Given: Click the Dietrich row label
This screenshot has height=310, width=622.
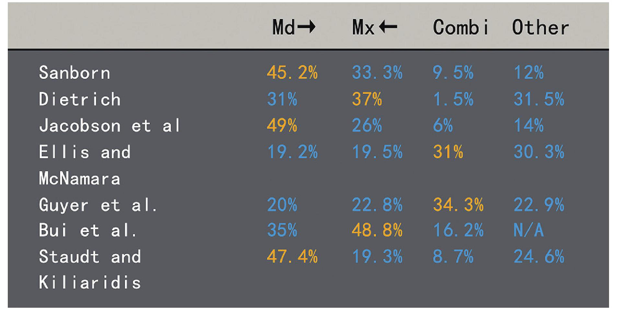Looking at the screenshot, I should [x=80, y=99].
